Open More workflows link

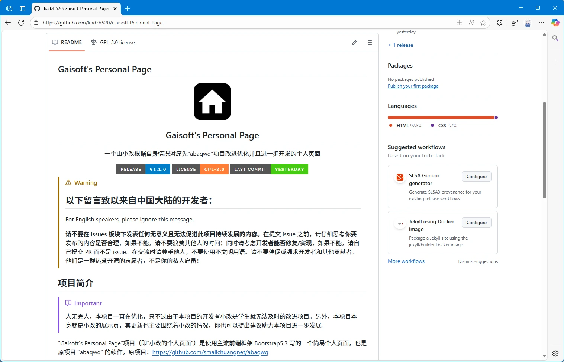point(406,261)
